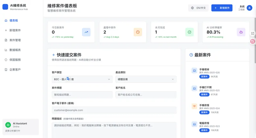Click the grid widget icon on the right edge
The width and height of the screenshot is (256, 138).
pos(252,34)
